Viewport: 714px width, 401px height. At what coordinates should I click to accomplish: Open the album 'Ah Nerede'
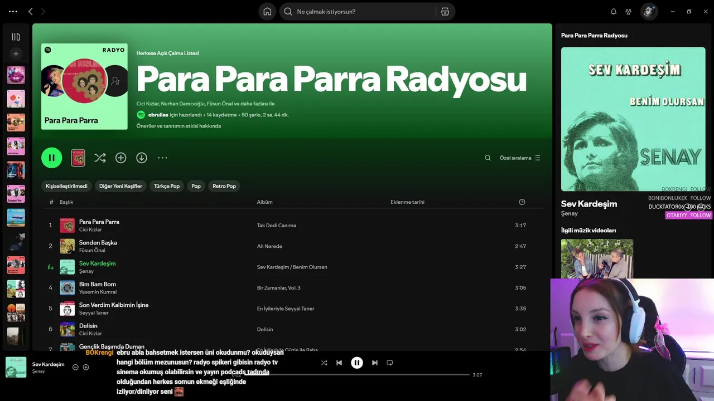(269, 246)
